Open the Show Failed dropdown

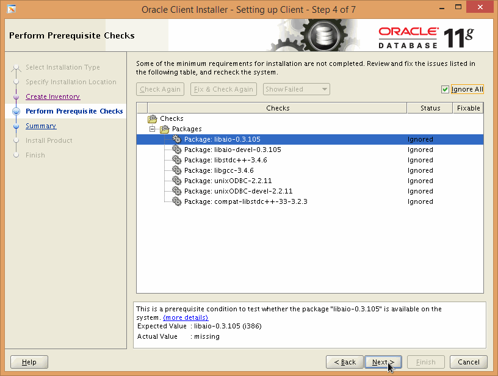tap(296, 89)
